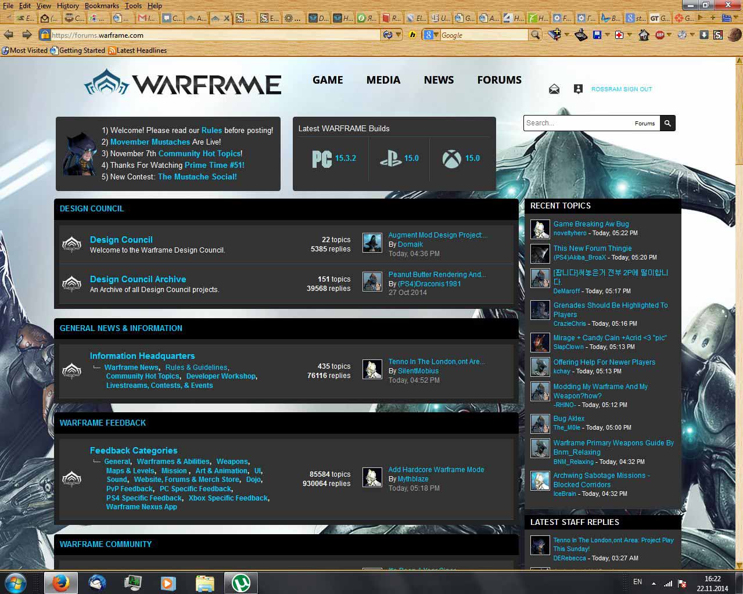The width and height of the screenshot is (743, 594).
Task: Open The Mustache Social contest link
Action: [x=197, y=177]
